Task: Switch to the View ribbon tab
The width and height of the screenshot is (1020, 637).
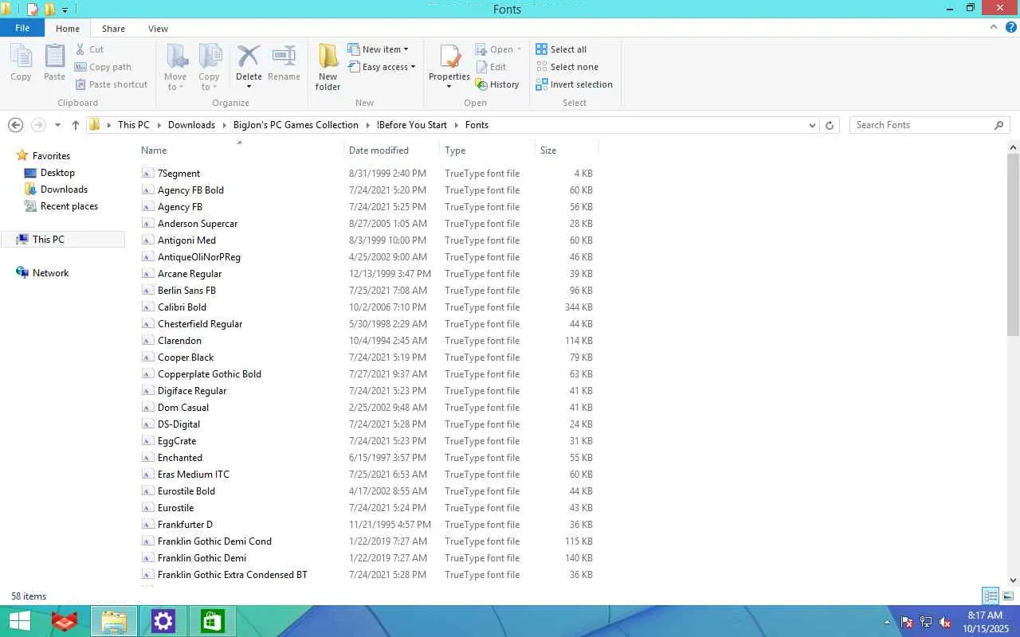Action: coord(158,29)
